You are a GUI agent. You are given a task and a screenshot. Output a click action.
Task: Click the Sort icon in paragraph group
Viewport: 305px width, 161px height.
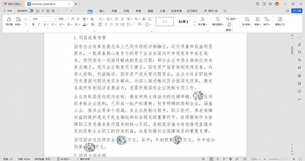[x=144, y=19]
